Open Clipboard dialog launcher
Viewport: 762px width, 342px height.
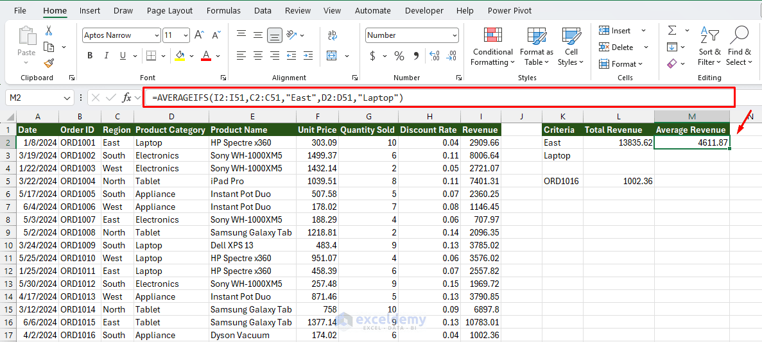click(x=72, y=78)
